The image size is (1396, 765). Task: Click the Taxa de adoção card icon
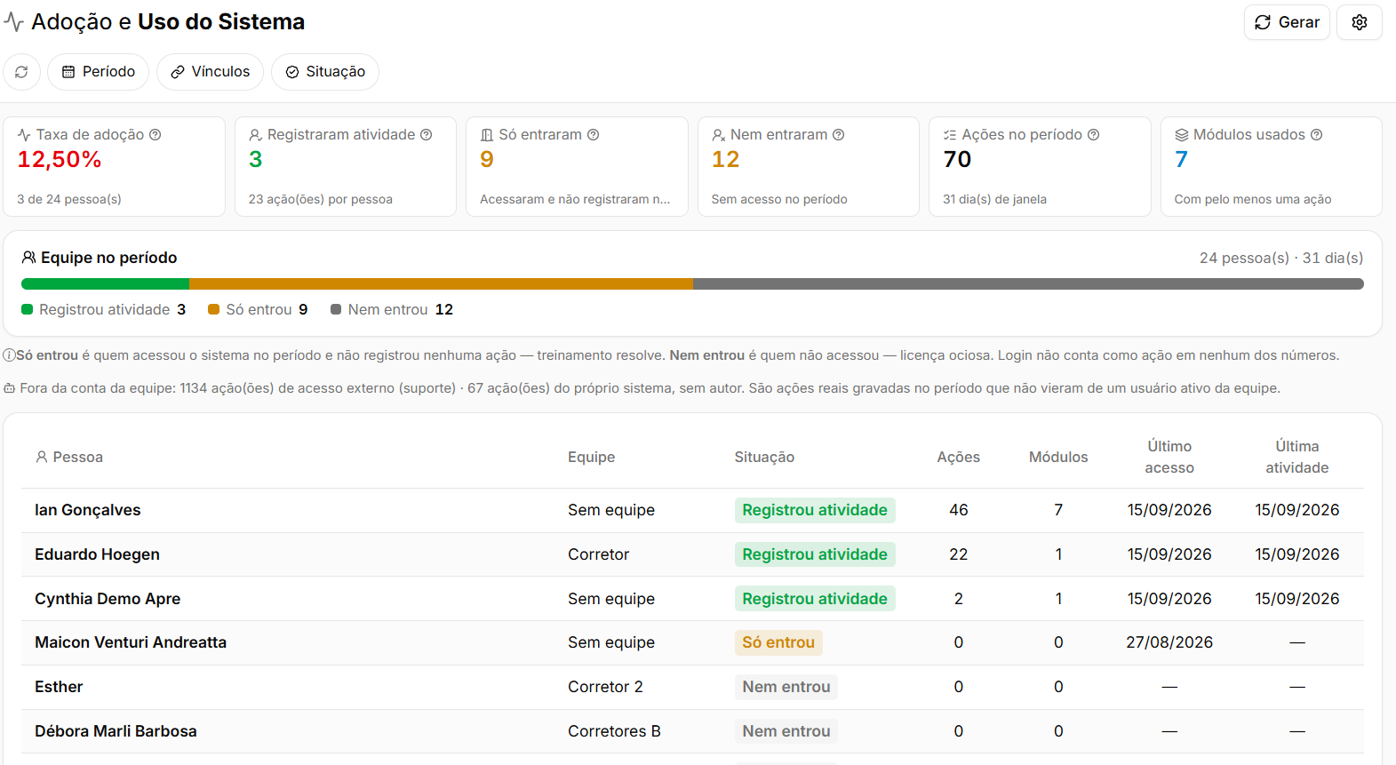pos(24,135)
